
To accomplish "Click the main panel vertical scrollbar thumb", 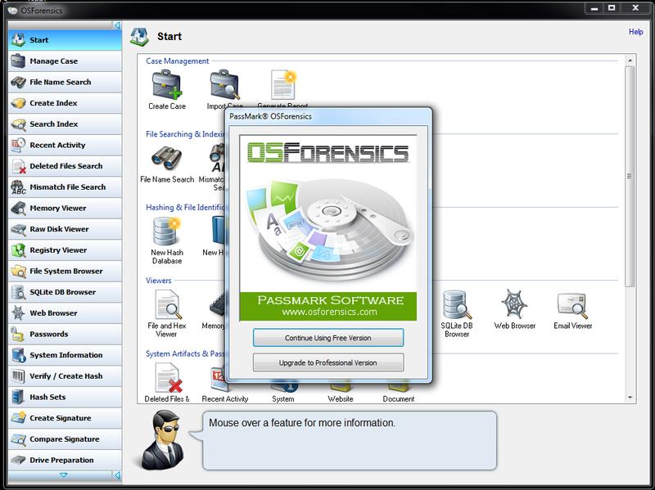I will 630,176.
